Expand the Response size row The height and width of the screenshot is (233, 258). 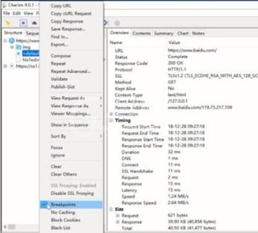tap(118, 222)
